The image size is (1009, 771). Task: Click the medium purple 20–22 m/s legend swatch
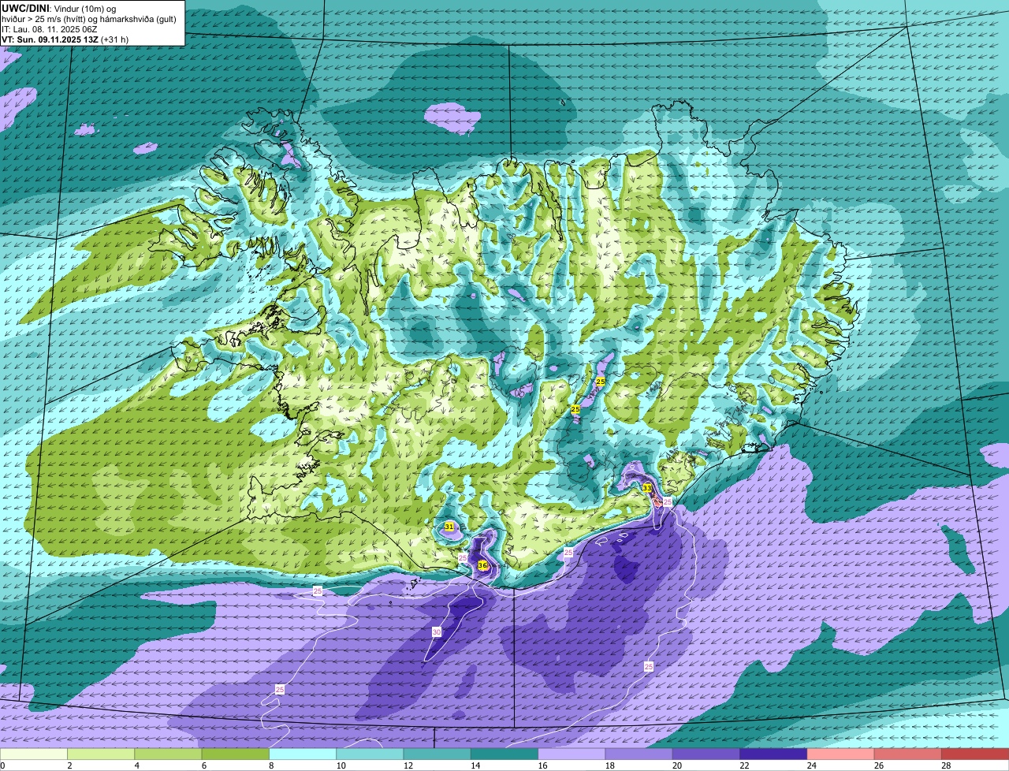click(x=706, y=754)
